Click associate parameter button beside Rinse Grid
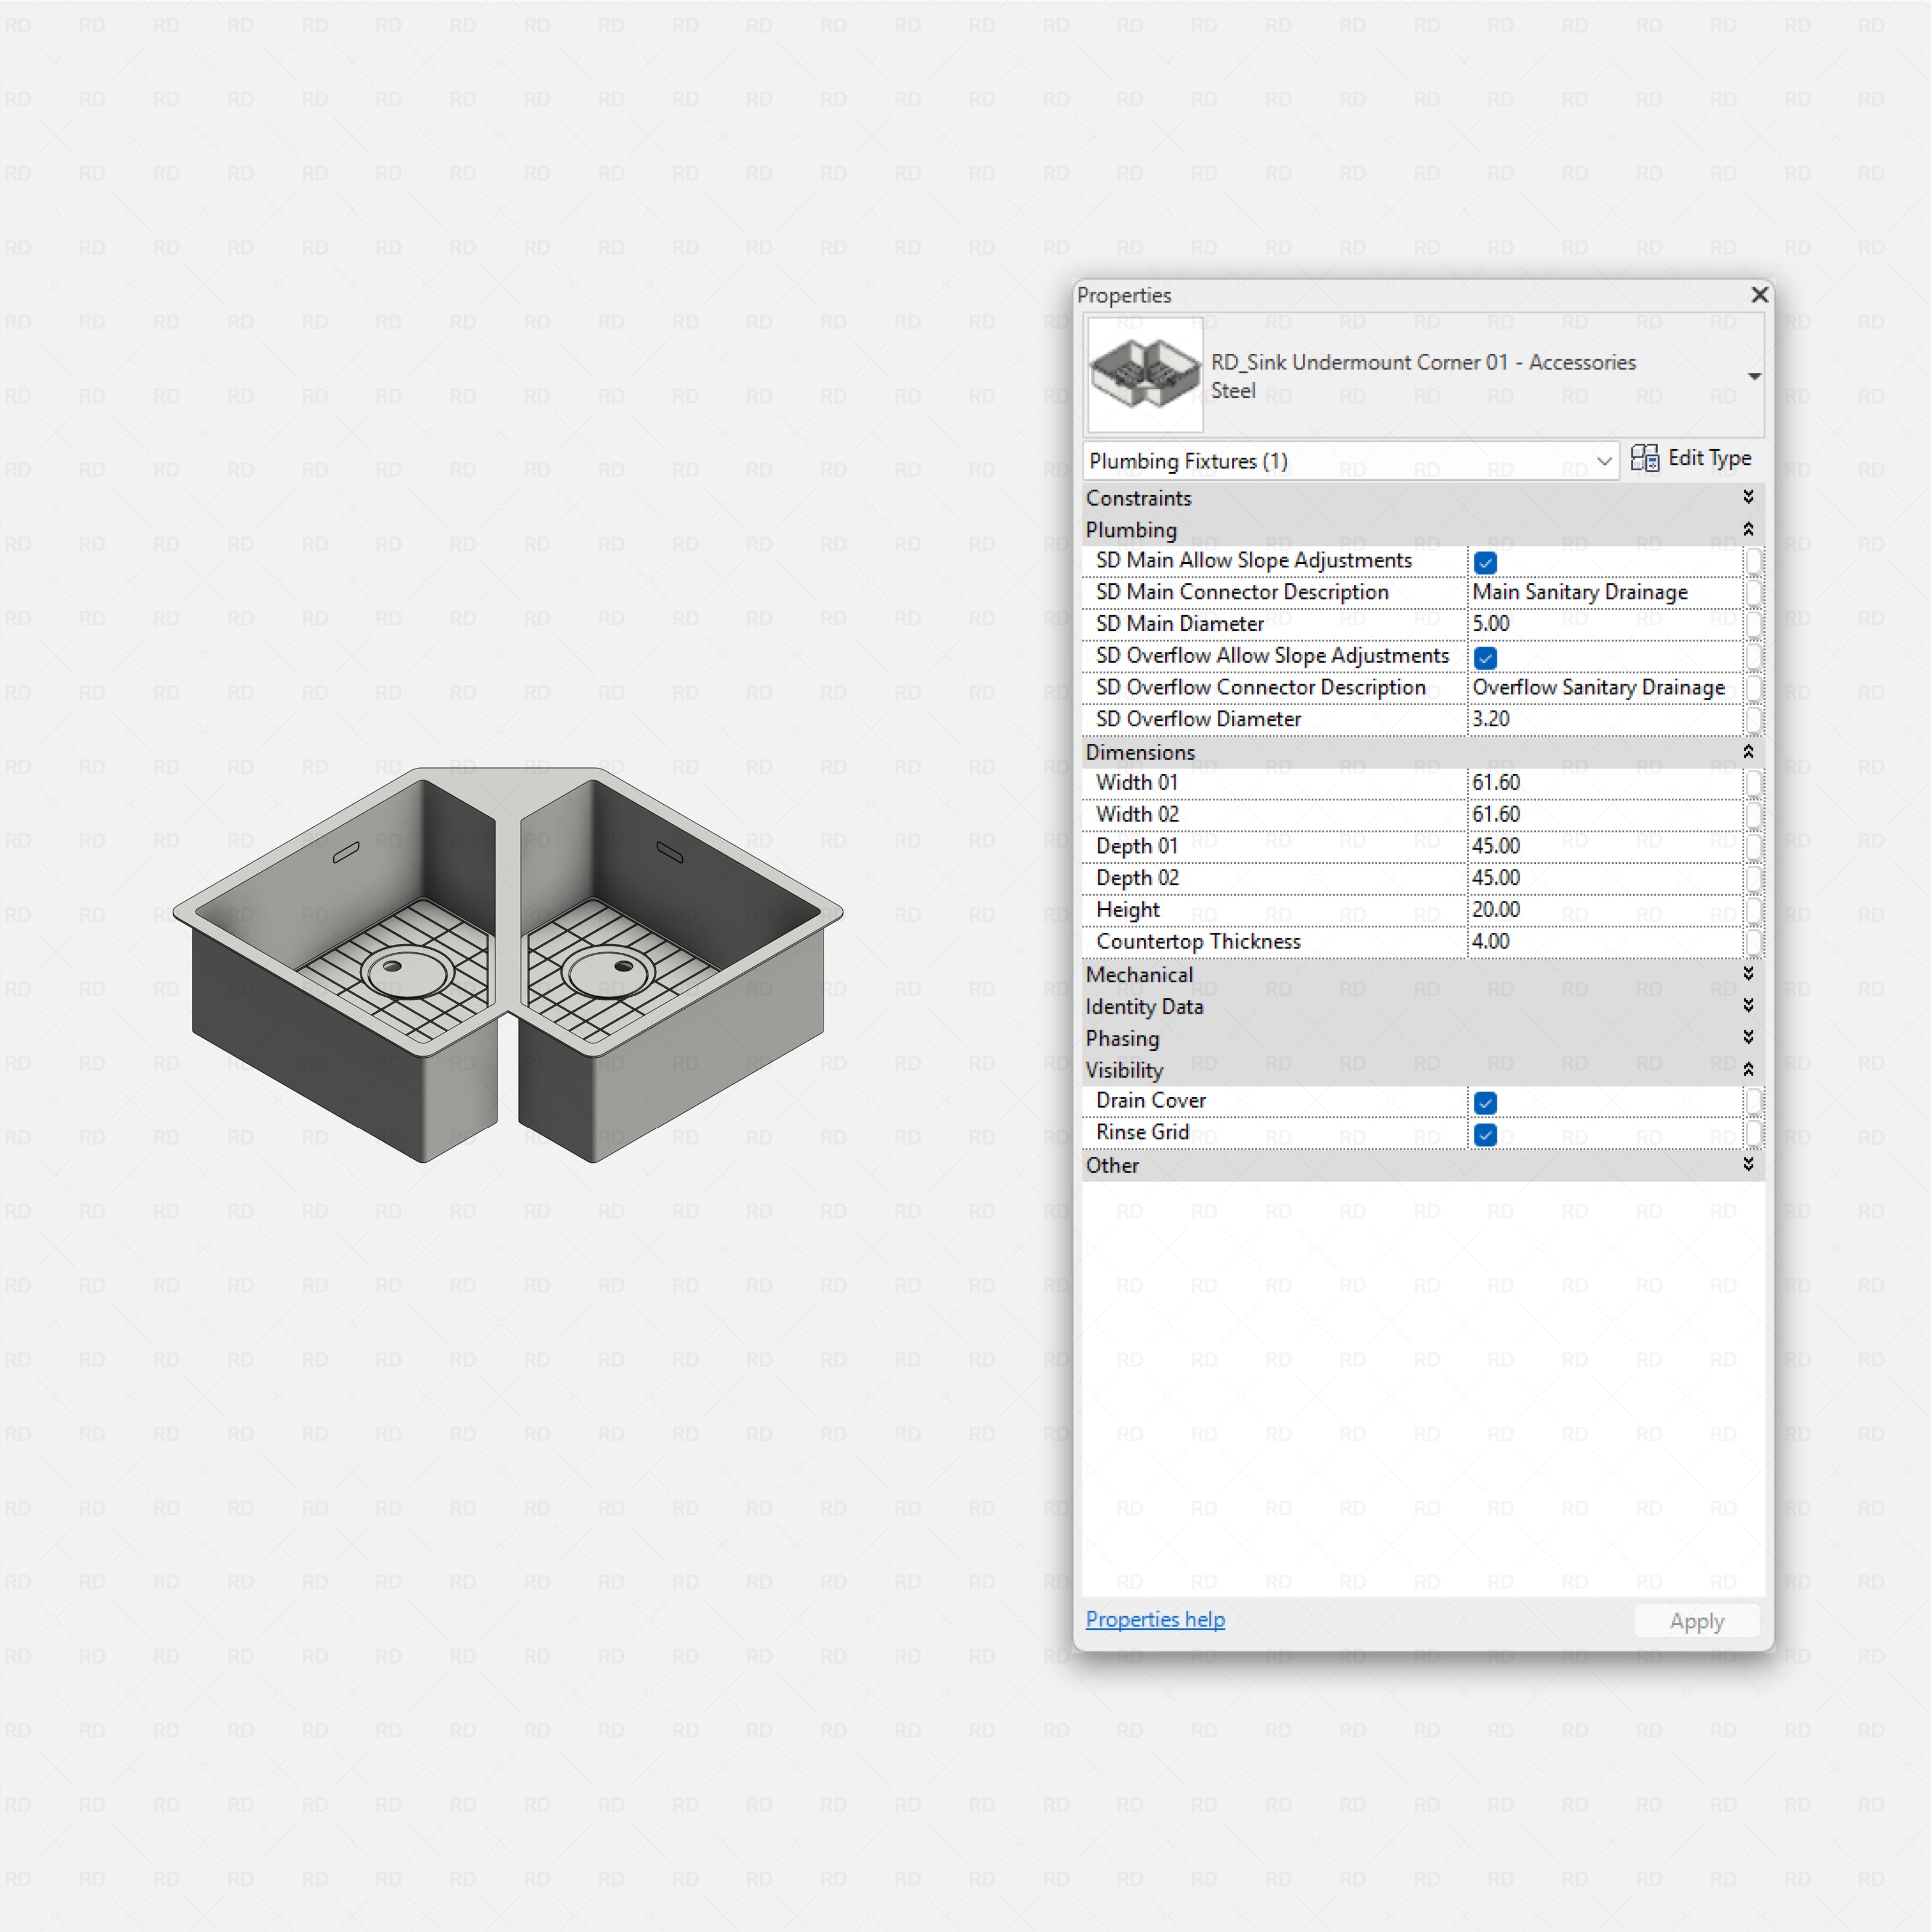Screen dimensions: 1932x1932 pos(1757,1134)
